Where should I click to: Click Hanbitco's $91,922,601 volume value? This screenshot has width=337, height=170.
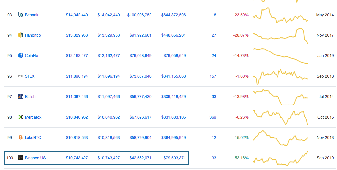coord(140,35)
